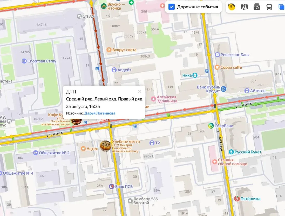The height and width of the screenshot is (216, 285).
Task: Click the bus stop icon near Ника
Action: (x=206, y=71)
